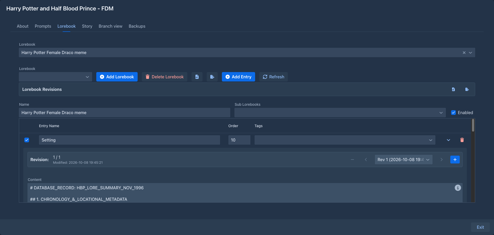Click the Exit button

(480, 227)
